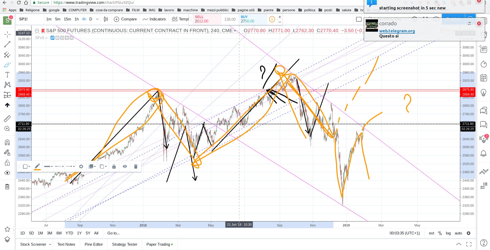Lock the selected drawing
The width and height of the screenshot is (490, 250).
point(114,167)
